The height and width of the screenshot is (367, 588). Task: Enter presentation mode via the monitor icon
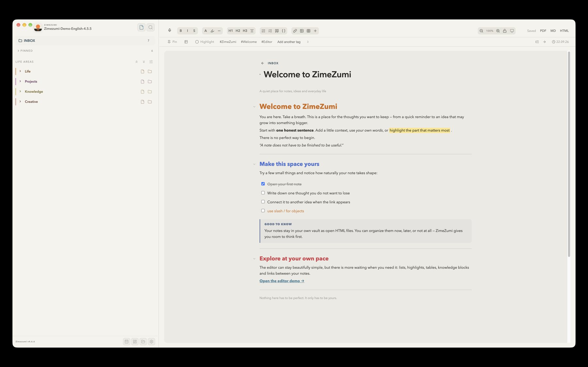(x=512, y=31)
